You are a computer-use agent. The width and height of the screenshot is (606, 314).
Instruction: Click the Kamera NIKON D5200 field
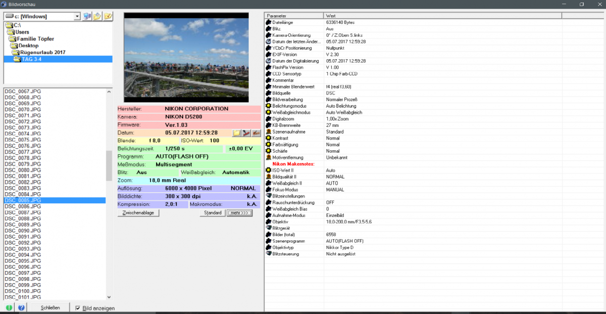(189, 117)
